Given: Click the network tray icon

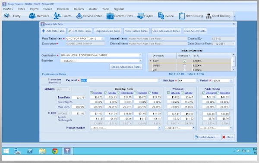Looking at the screenshot, I should (243, 151).
